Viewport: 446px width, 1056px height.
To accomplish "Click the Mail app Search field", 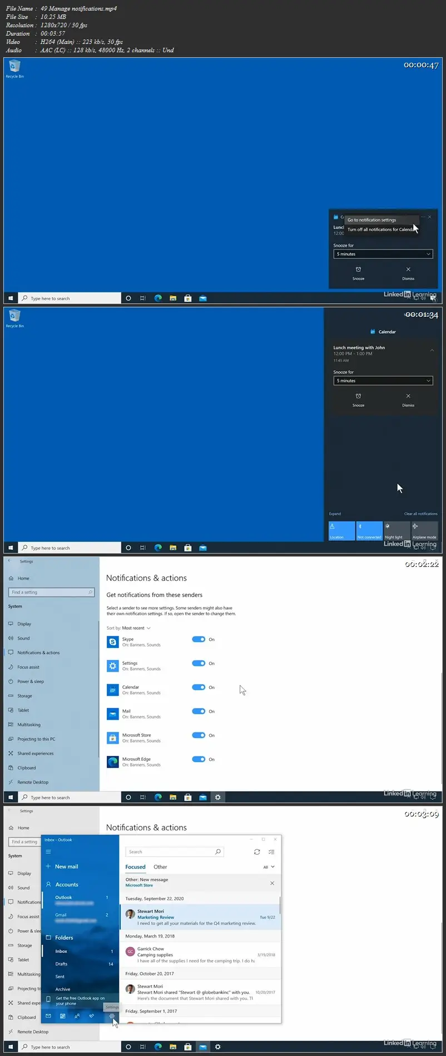I will [175, 851].
